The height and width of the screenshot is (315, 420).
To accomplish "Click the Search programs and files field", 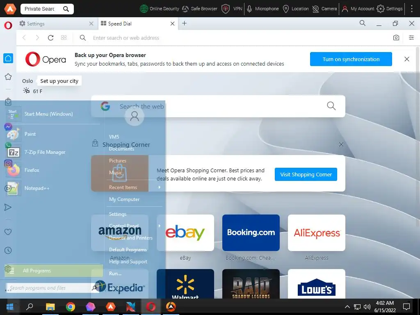I will (52, 288).
